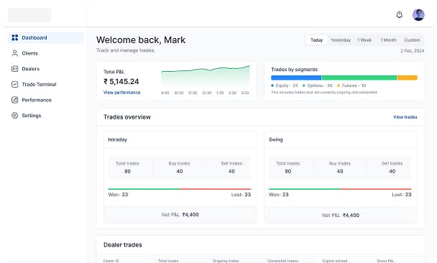Screen dimensions: 437x263
Task: Go to the Dealers page
Action: click(31, 69)
